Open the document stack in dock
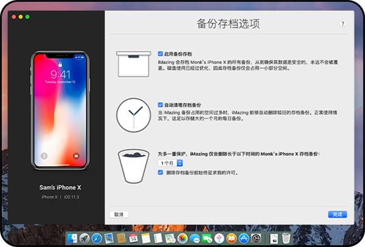The height and width of the screenshot is (247, 365). [x=274, y=238]
